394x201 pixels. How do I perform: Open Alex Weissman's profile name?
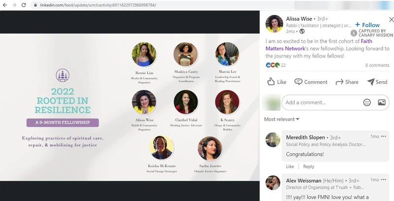pyautogui.click(x=303, y=181)
